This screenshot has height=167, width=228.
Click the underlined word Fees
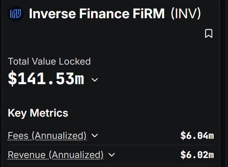pyautogui.click(x=18, y=136)
